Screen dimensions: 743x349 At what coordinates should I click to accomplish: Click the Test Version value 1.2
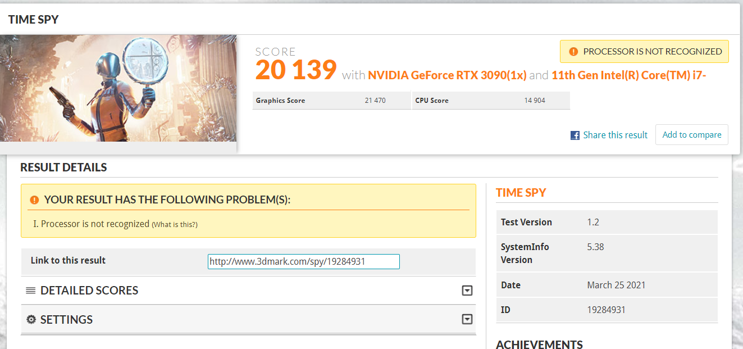pyautogui.click(x=593, y=222)
